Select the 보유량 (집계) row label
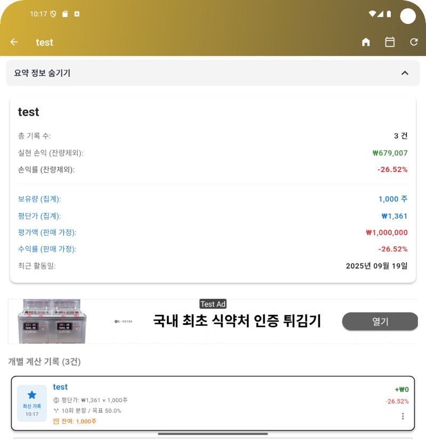The image size is (426, 442). click(x=39, y=199)
